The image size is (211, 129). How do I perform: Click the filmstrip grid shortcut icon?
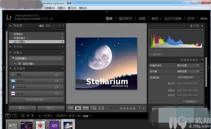(23, 116)
